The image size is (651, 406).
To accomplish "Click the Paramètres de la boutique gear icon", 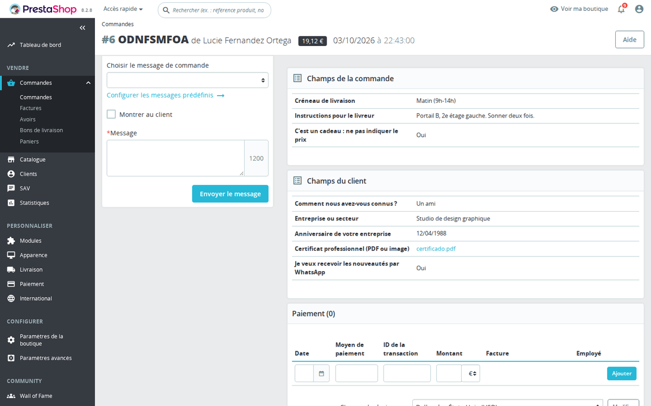I will point(11,340).
